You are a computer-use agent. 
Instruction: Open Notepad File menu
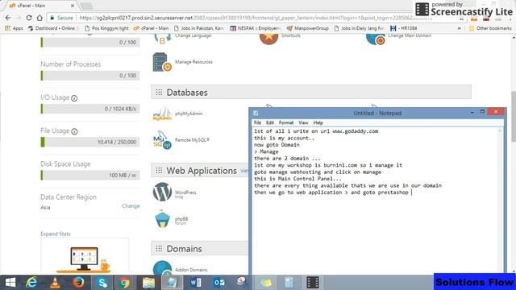coord(257,122)
